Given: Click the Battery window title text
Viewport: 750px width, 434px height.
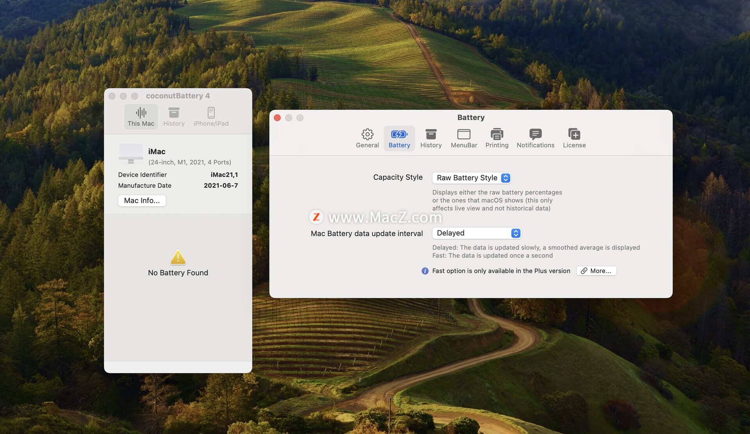Looking at the screenshot, I should tap(471, 117).
